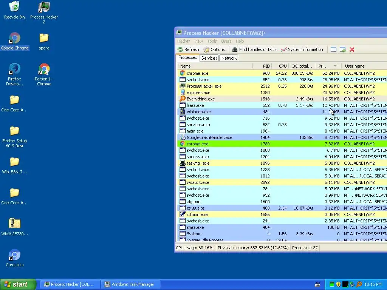The height and width of the screenshot is (290, 387).
Task: Click the Everything magnifier tray icon
Action: click(x=359, y=284)
